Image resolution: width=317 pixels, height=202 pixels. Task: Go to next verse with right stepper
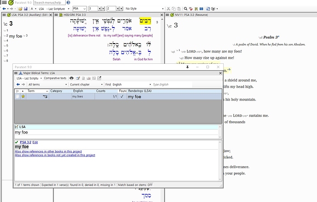[x=121, y=9]
